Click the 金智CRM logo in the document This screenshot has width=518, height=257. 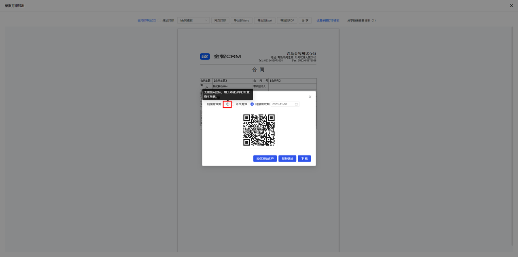(220, 56)
